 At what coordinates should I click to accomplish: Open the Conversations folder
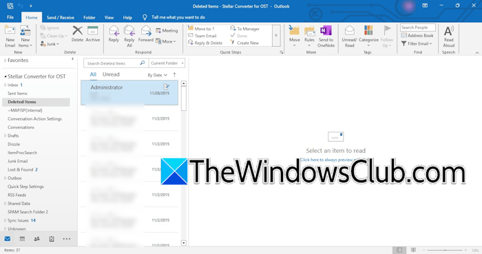[21, 127]
